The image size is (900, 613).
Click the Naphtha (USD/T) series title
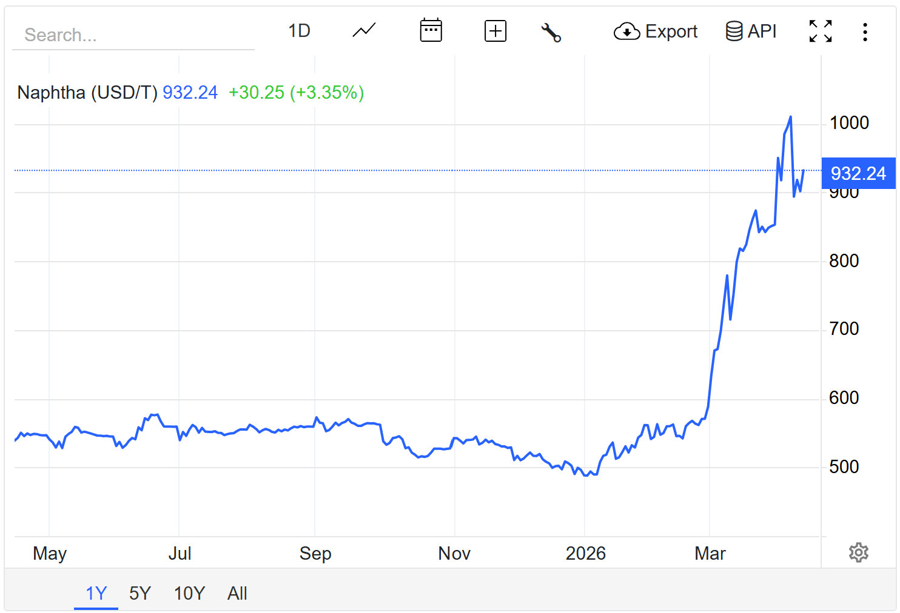(87, 93)
